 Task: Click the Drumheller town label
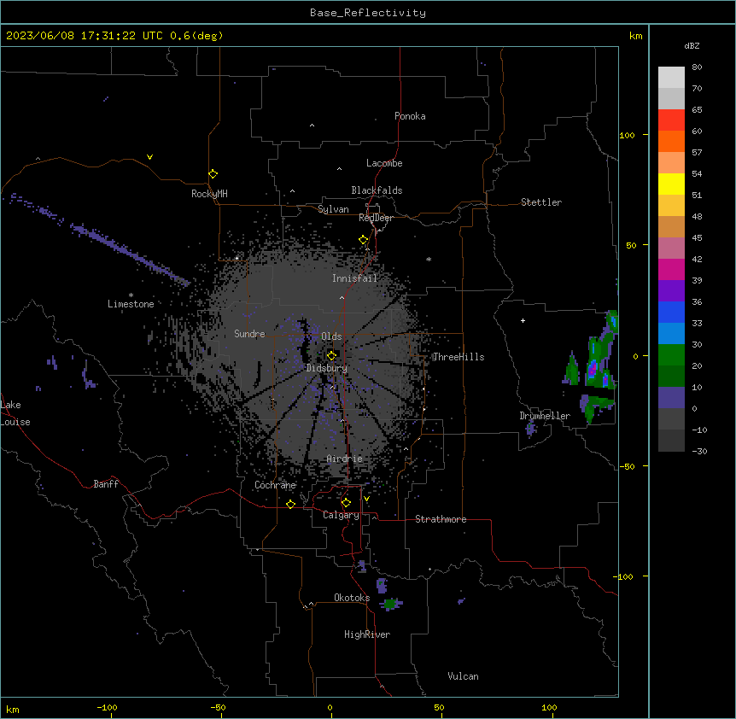545,416
